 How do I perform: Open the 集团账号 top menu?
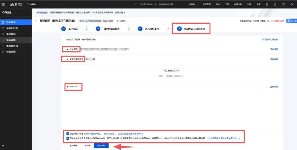click(x=207, y=4)
